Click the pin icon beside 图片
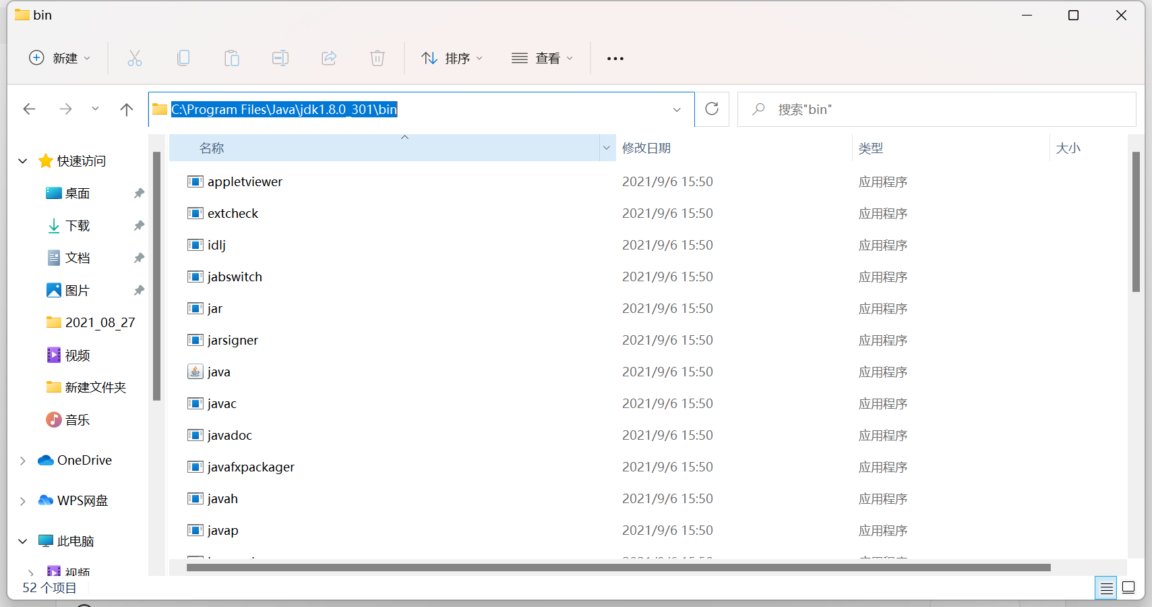Viewport: 1152px width, 607px height. [x=139, y=291]
